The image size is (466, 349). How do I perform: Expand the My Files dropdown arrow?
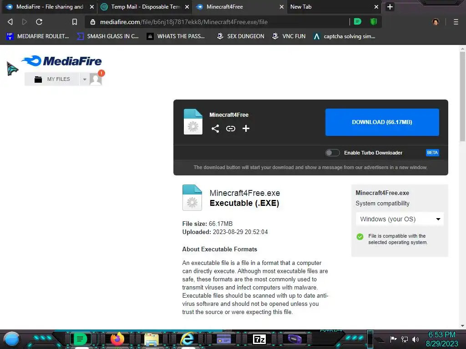[84, 79]
